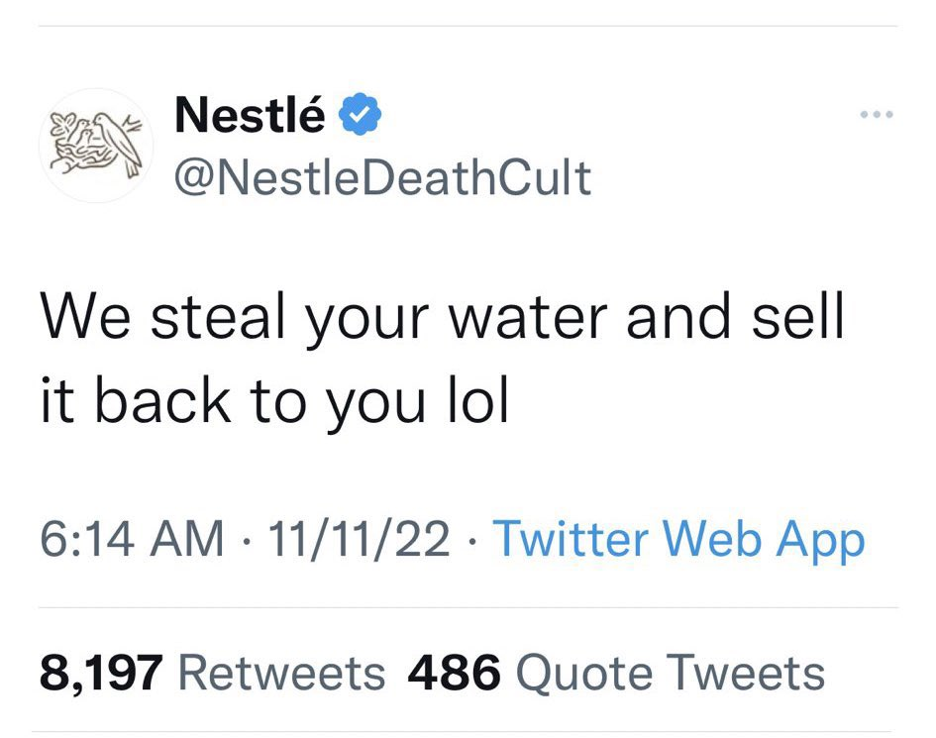
Task: Click the Twitter Web App source link
Action: point(678,540)
